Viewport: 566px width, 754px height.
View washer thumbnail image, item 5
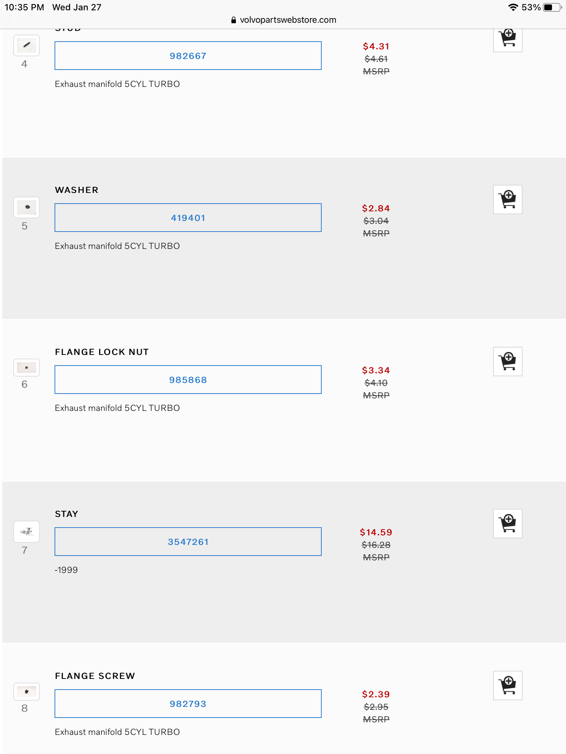[x=27, y=207]
